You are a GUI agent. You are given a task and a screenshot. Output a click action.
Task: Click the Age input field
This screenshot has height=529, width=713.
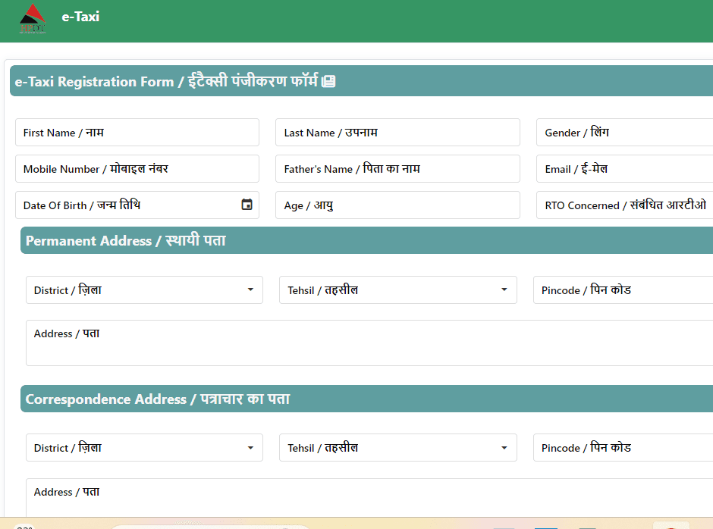[x=397, y=205]
